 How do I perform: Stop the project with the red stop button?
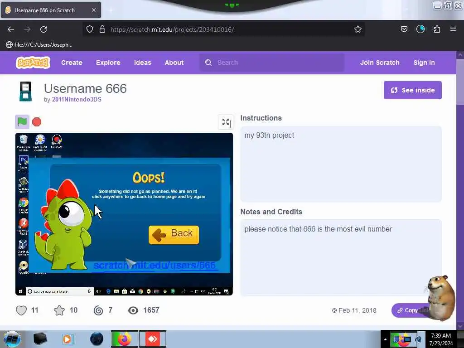click(x=37, y=122)
